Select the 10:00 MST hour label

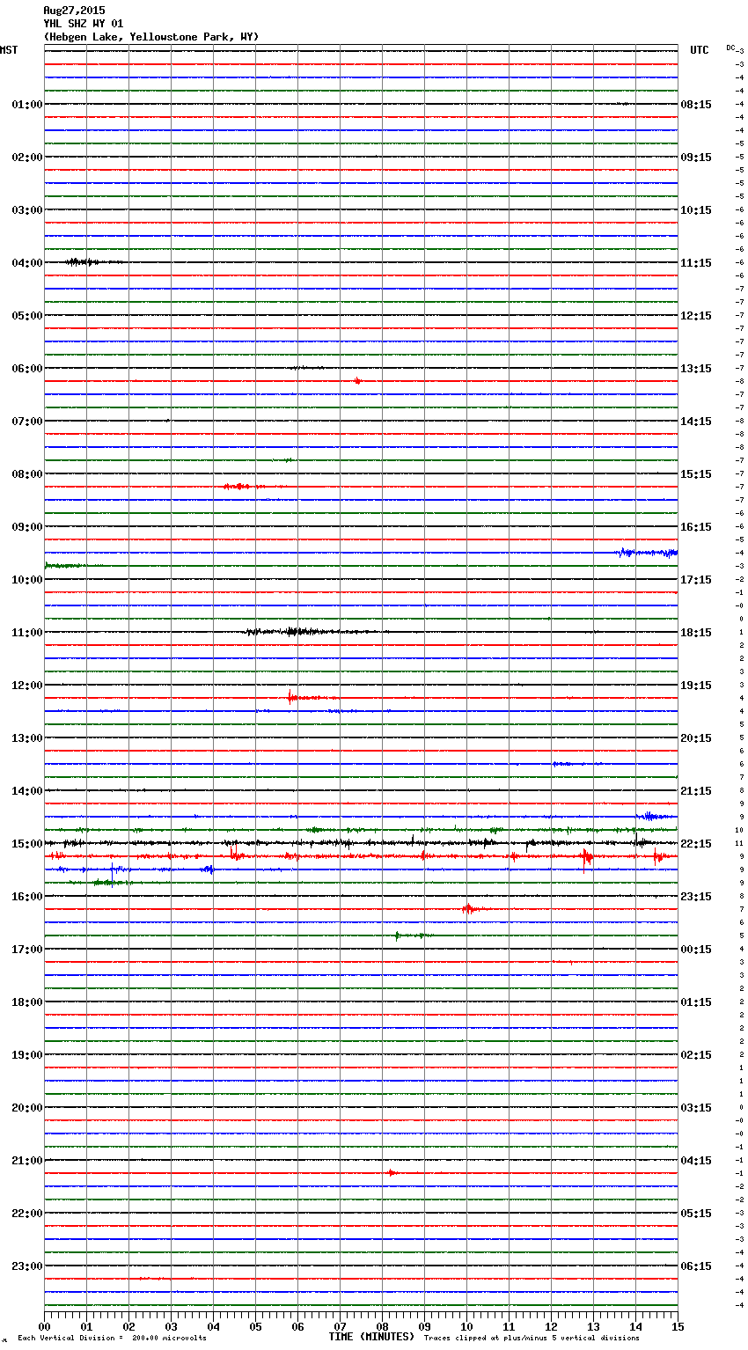tap(26, 580)
